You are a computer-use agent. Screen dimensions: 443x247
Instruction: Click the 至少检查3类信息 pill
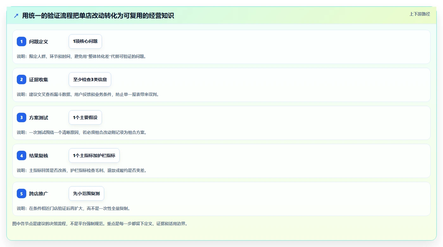(90, 79)
